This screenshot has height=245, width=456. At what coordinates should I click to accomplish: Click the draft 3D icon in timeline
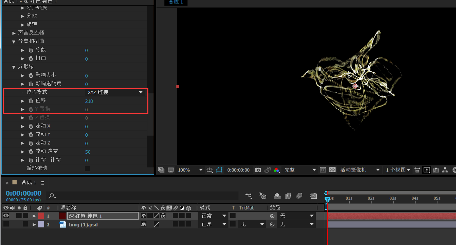[x=262, y=196]
